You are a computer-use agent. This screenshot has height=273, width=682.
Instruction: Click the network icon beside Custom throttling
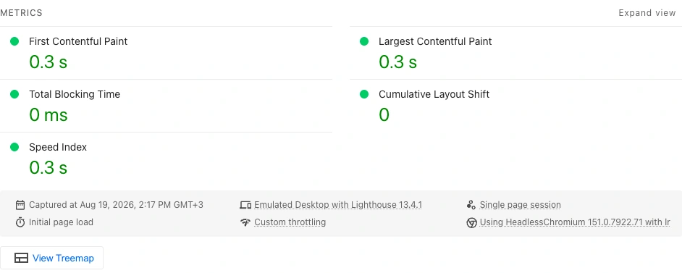click(245, 222)
